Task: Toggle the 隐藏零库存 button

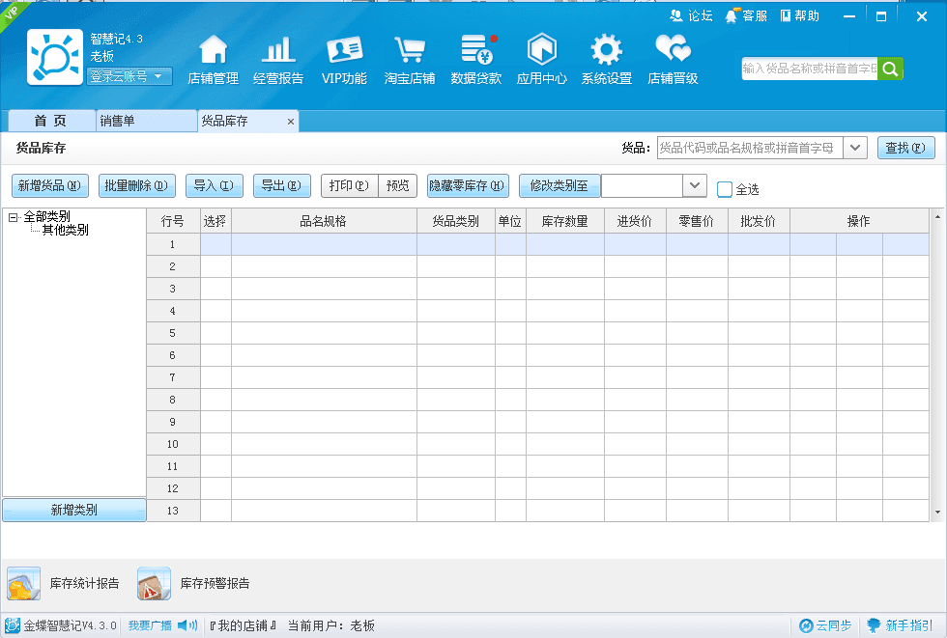Action: (468, 186)
